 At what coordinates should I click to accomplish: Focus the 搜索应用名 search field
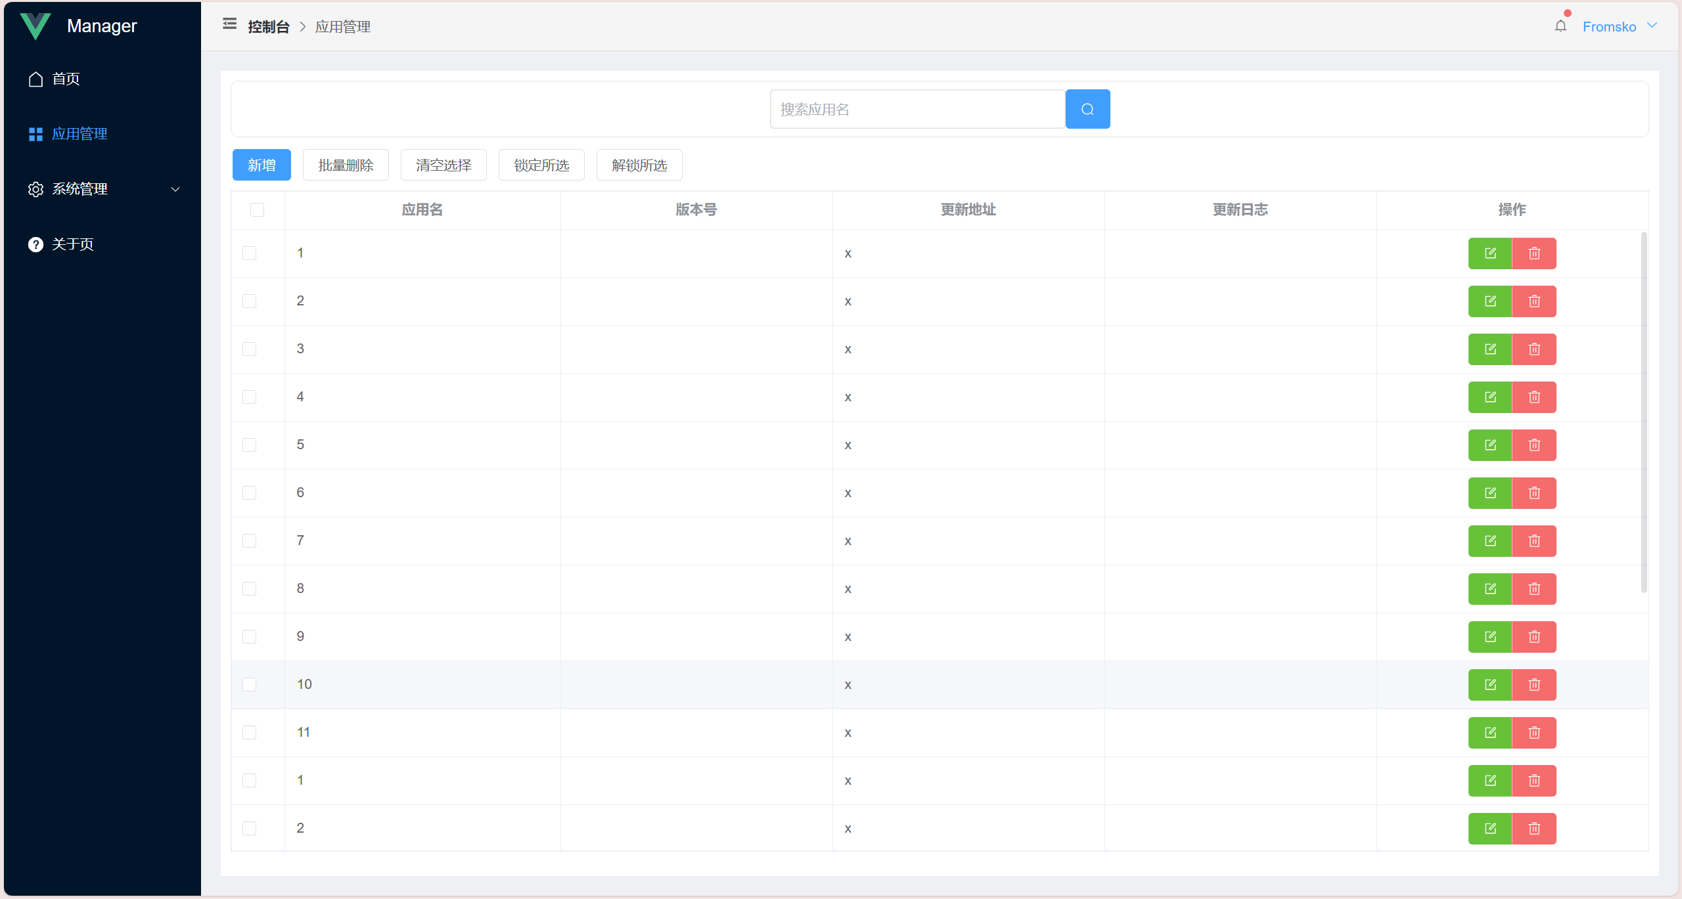coord(917,109)
